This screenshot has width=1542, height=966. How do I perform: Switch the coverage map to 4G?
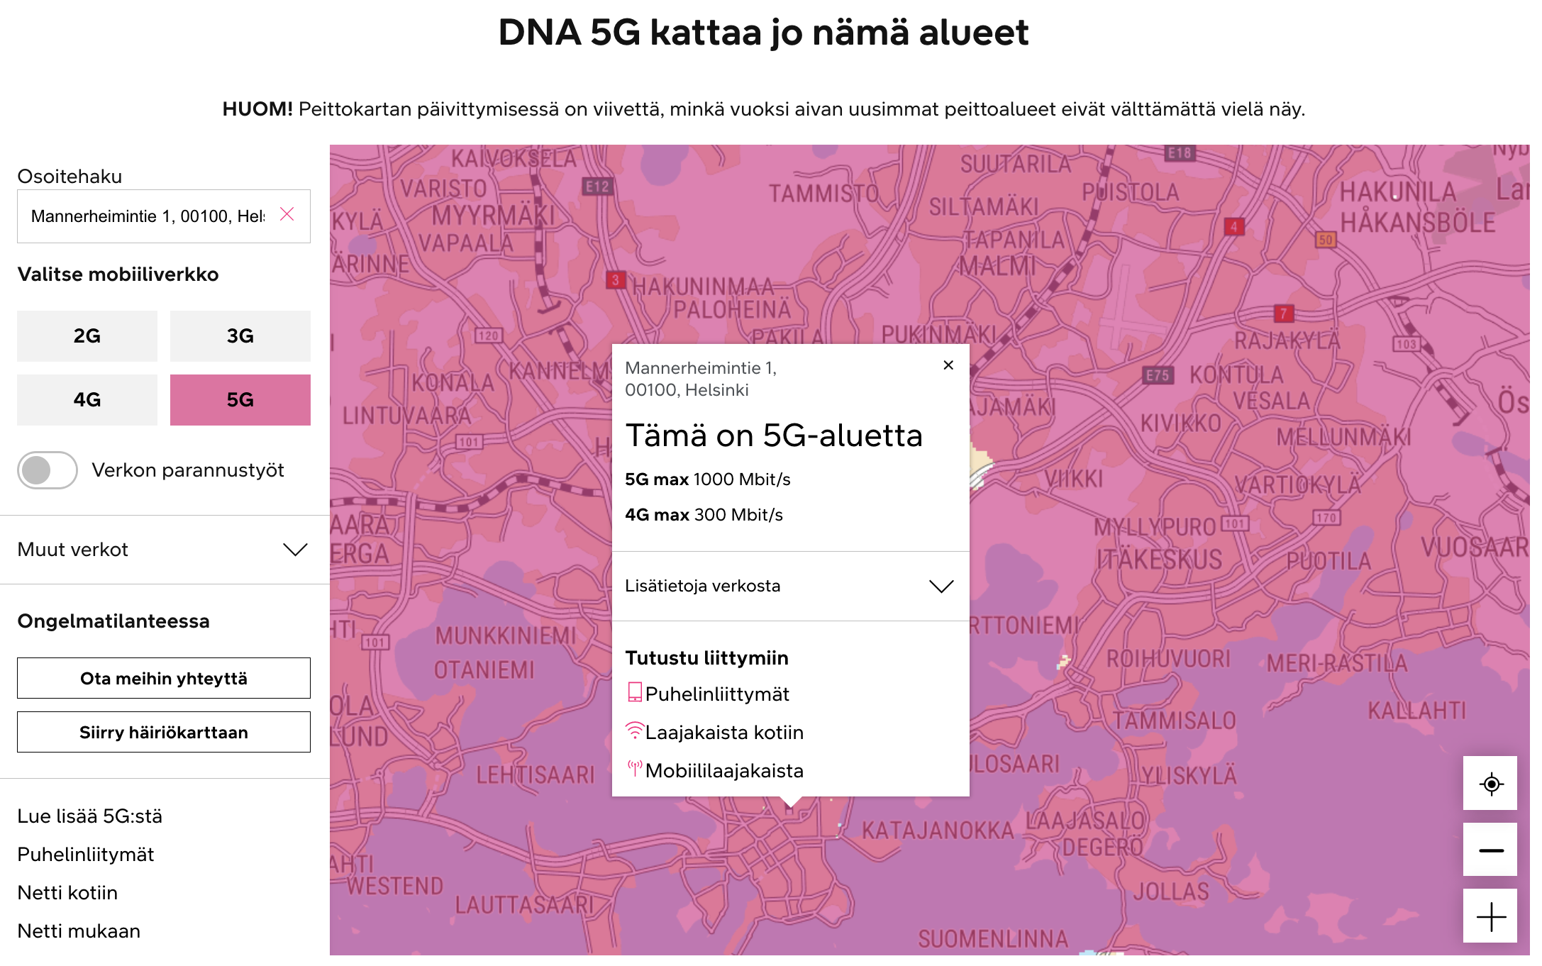click(87, 400)
